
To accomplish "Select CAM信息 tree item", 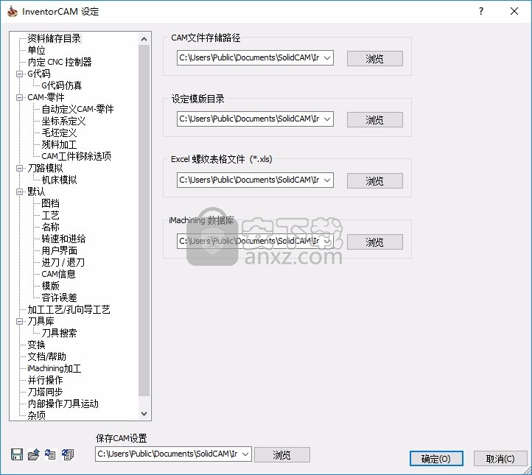I will (58, 274).
